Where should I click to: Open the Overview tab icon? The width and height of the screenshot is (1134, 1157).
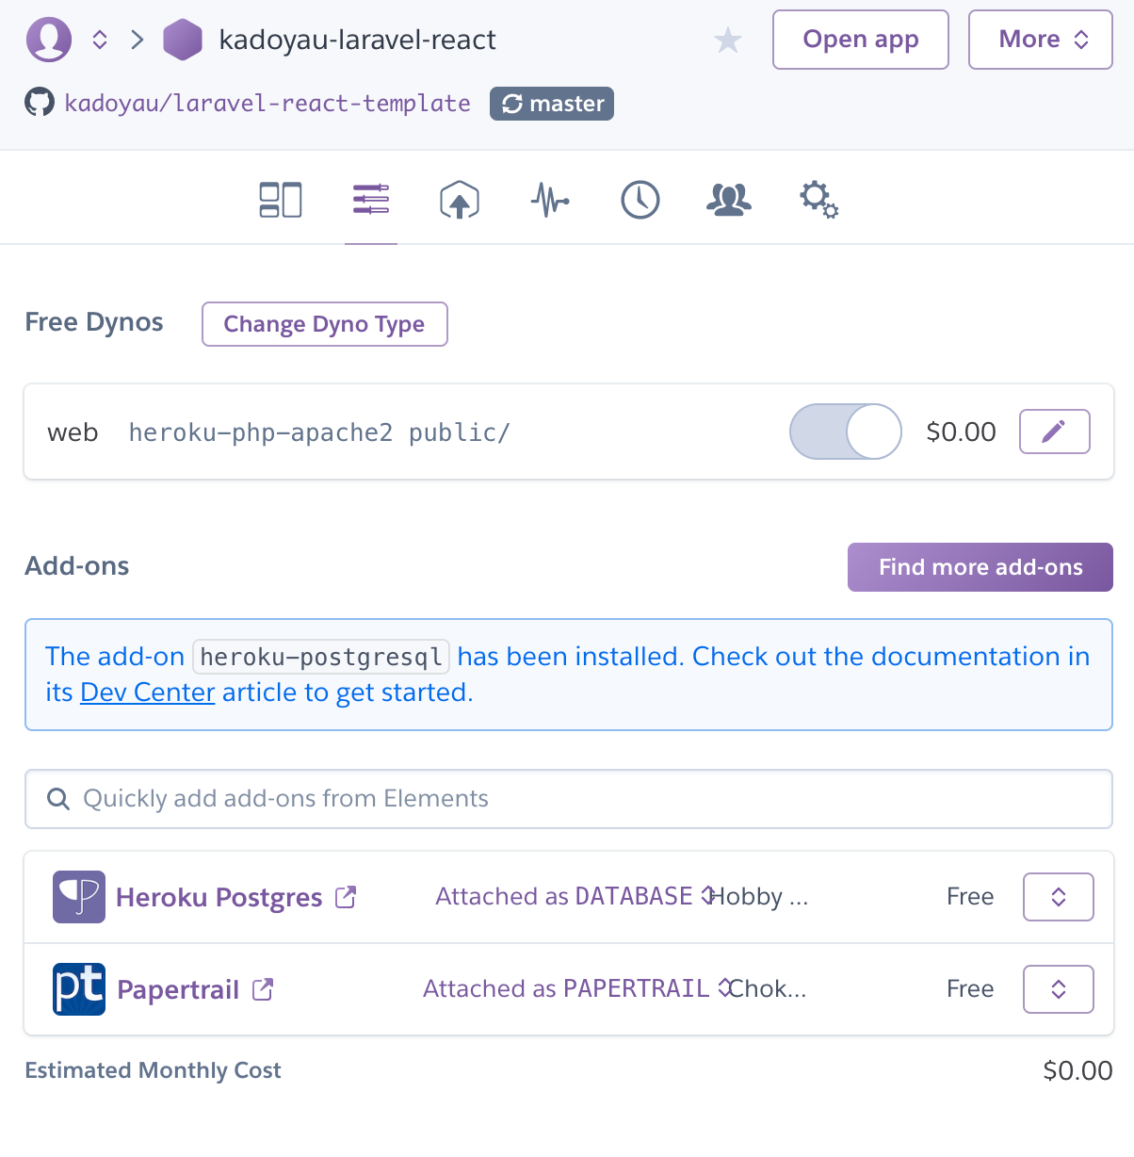280,200
